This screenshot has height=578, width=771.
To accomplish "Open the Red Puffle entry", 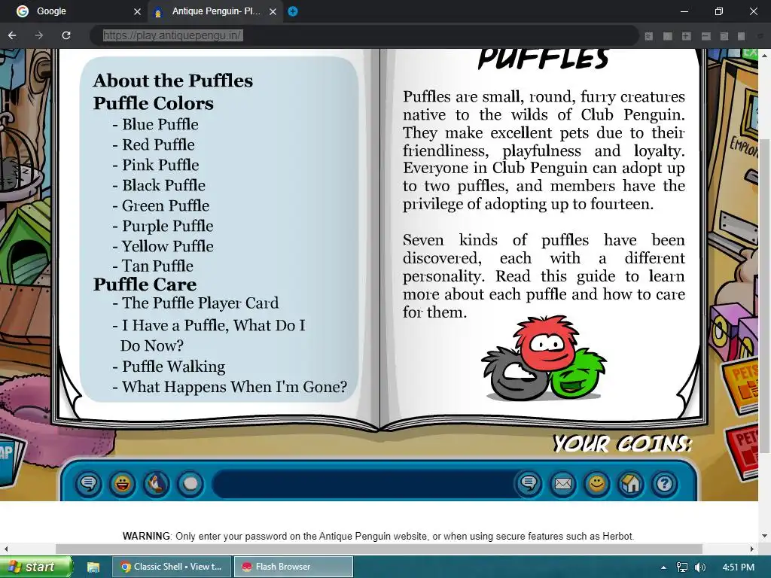I will pos(154,144).
